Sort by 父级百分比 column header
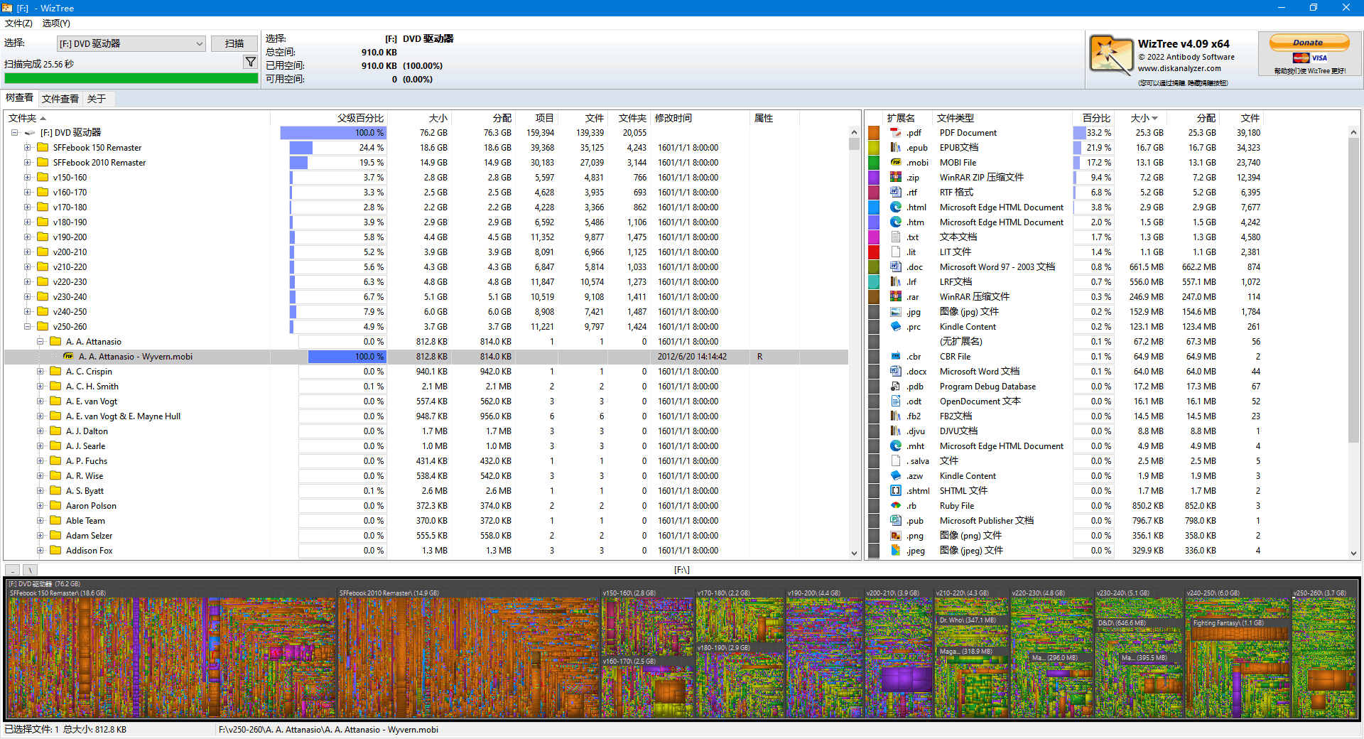Viewport: 1364px width, 739px height. point(329,118)
